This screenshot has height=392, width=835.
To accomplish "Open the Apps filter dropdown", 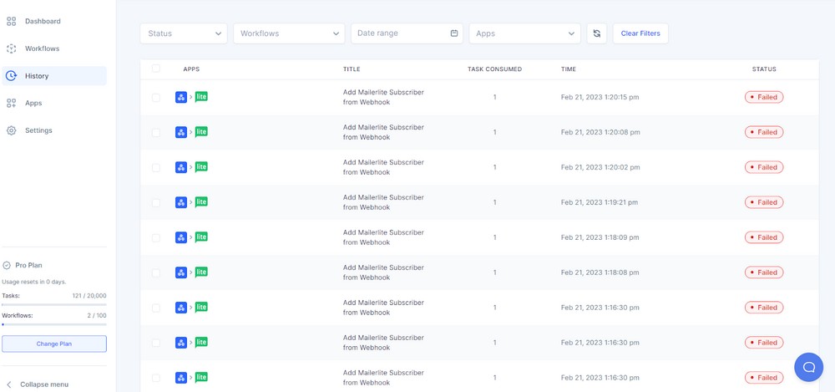I will (525, 33).
